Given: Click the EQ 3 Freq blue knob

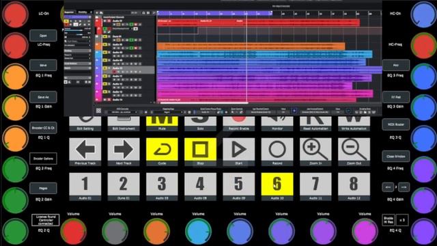Looking at the screenshot, I should pos(424,77).
